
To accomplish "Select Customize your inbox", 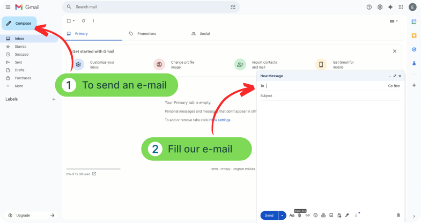I will 94,65.
